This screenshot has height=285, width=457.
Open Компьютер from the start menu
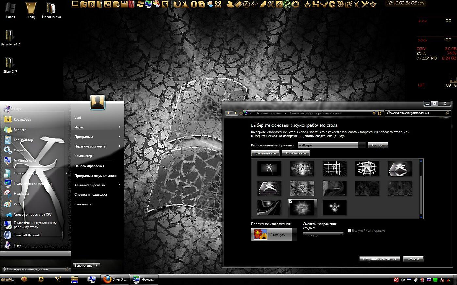[83, 156]
